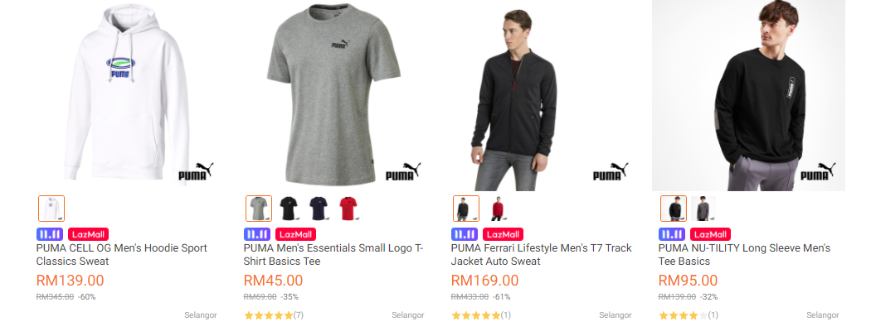
Task: Select the gray variant of NU-TILITY Long Sleeve Tee
Action: click(703, 208)
